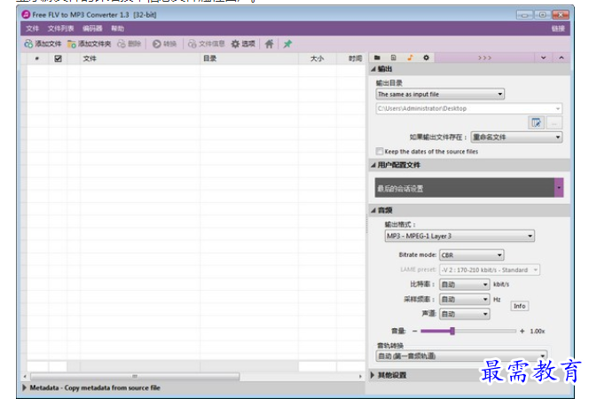Open the 声道 dropdown
The width and height of the screenshot is (589, 399).
(x=464, y=314)
